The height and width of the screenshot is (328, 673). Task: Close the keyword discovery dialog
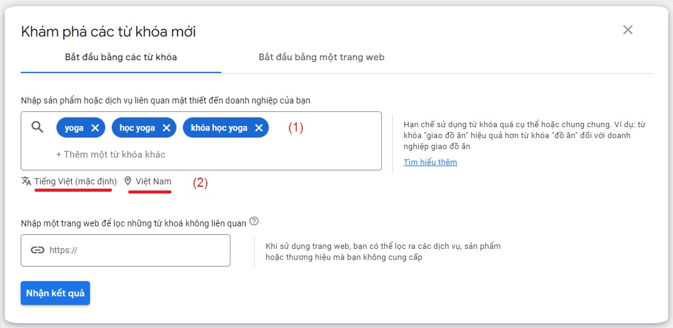click(x=628, y=30)
